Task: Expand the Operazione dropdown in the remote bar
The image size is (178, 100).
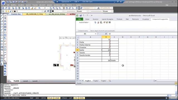Action: [x=66, y=2]
